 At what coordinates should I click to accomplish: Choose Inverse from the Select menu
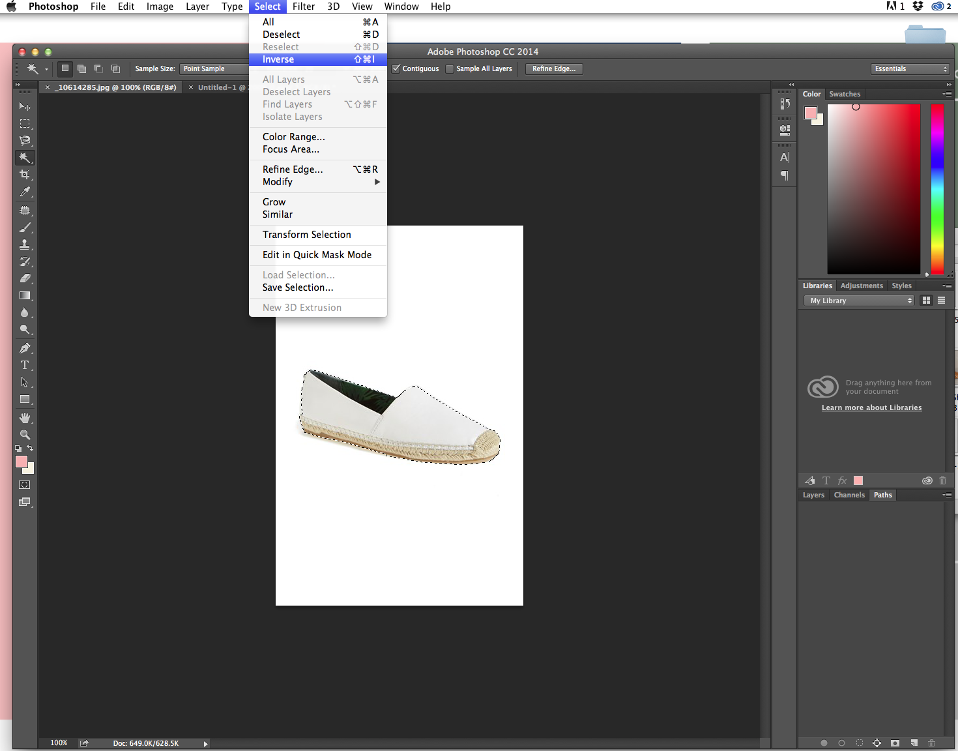pyautogui.click(x=318, y=59)
